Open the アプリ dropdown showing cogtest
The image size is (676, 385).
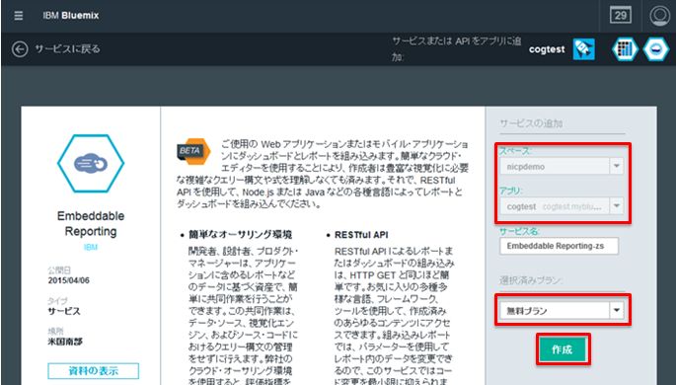pos(562,206)
